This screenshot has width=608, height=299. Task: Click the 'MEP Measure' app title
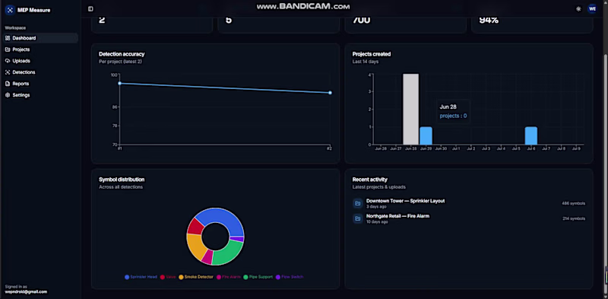(x=33, y=10)
